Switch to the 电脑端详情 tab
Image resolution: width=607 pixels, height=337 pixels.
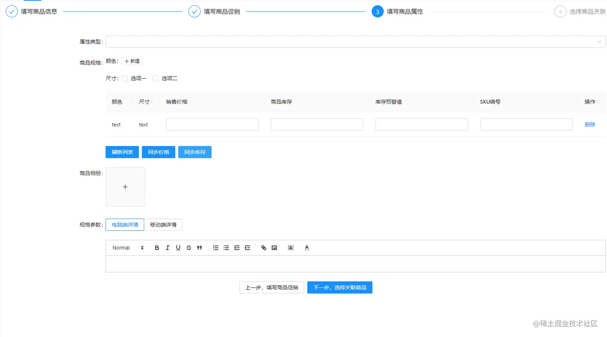tap(125, 225)
